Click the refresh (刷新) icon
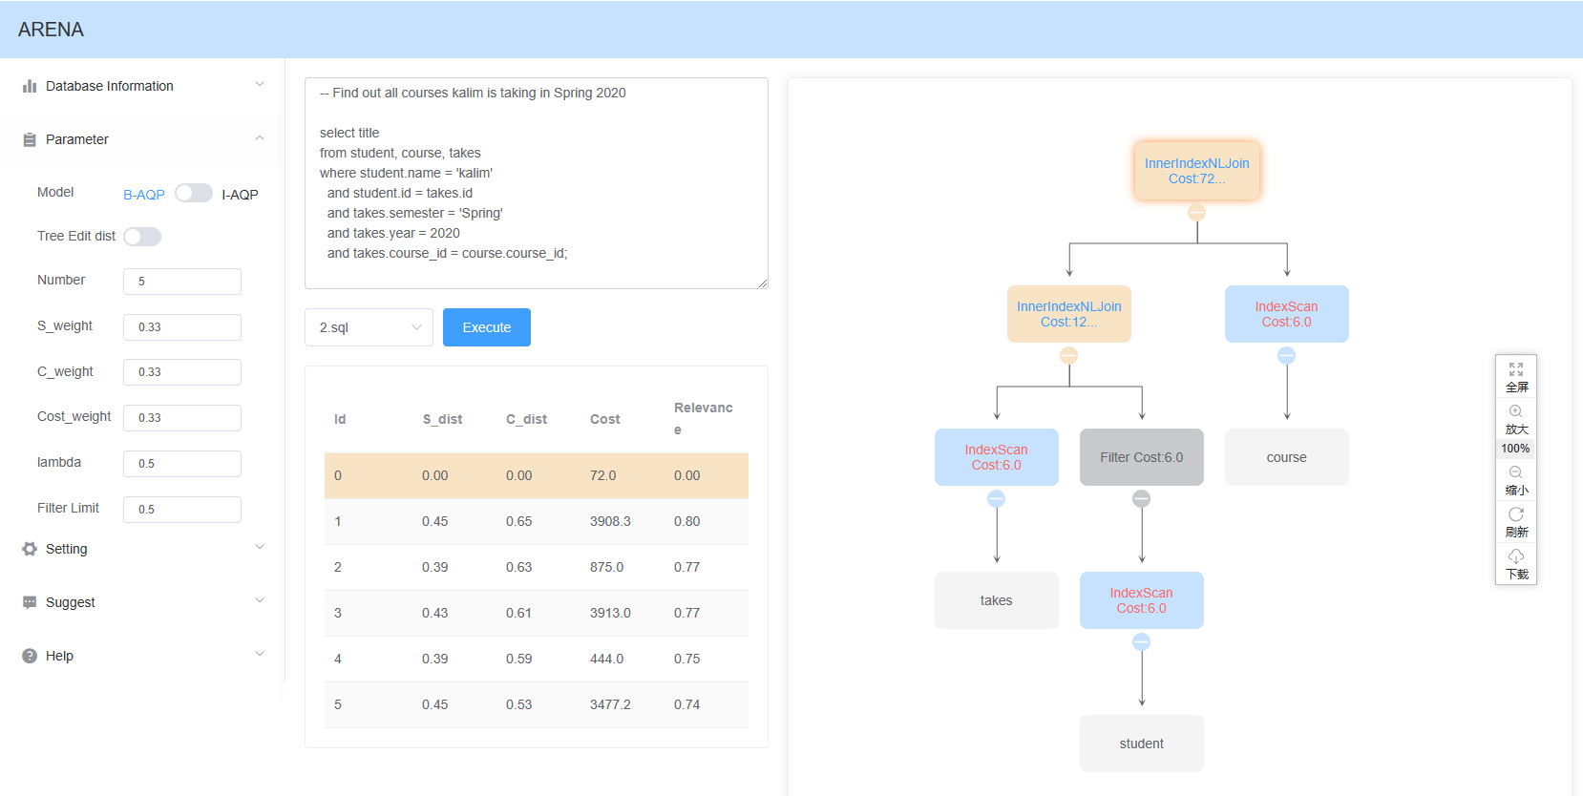 click(1515, 514)
